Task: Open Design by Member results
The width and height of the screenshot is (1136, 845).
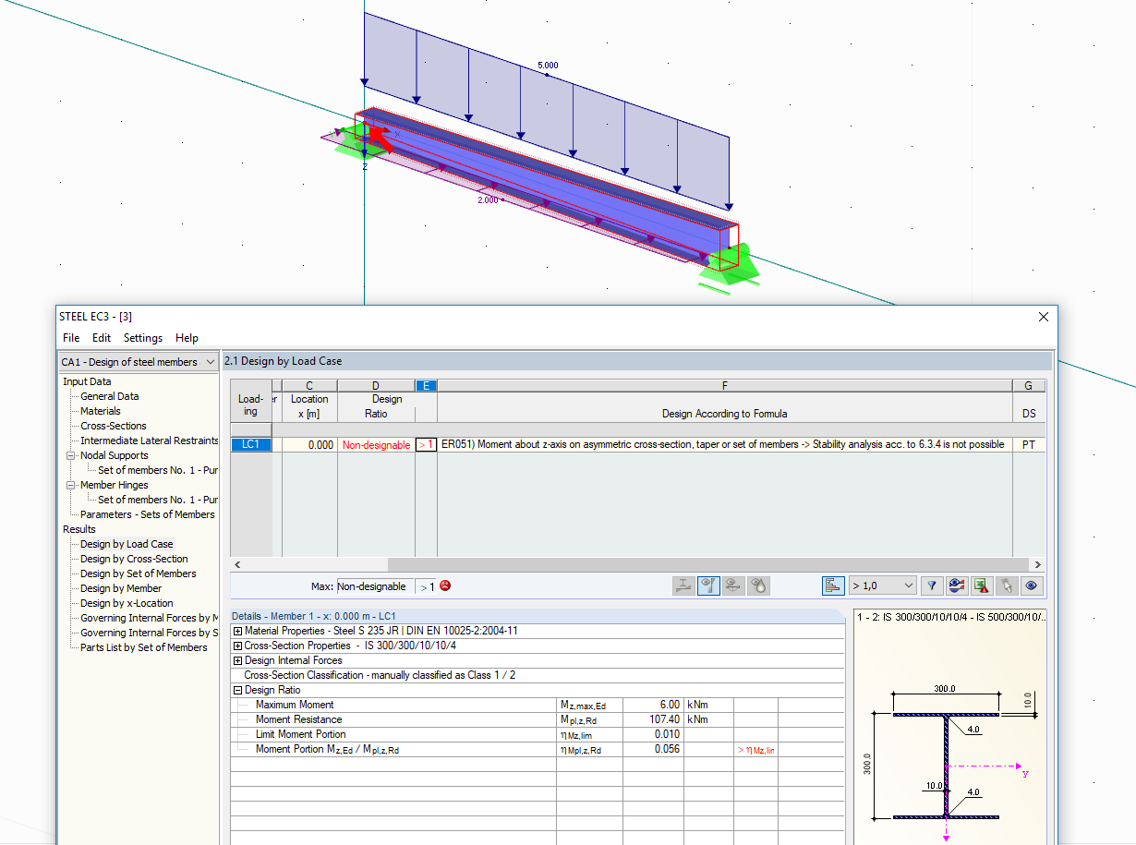Action: coord(121,588)
